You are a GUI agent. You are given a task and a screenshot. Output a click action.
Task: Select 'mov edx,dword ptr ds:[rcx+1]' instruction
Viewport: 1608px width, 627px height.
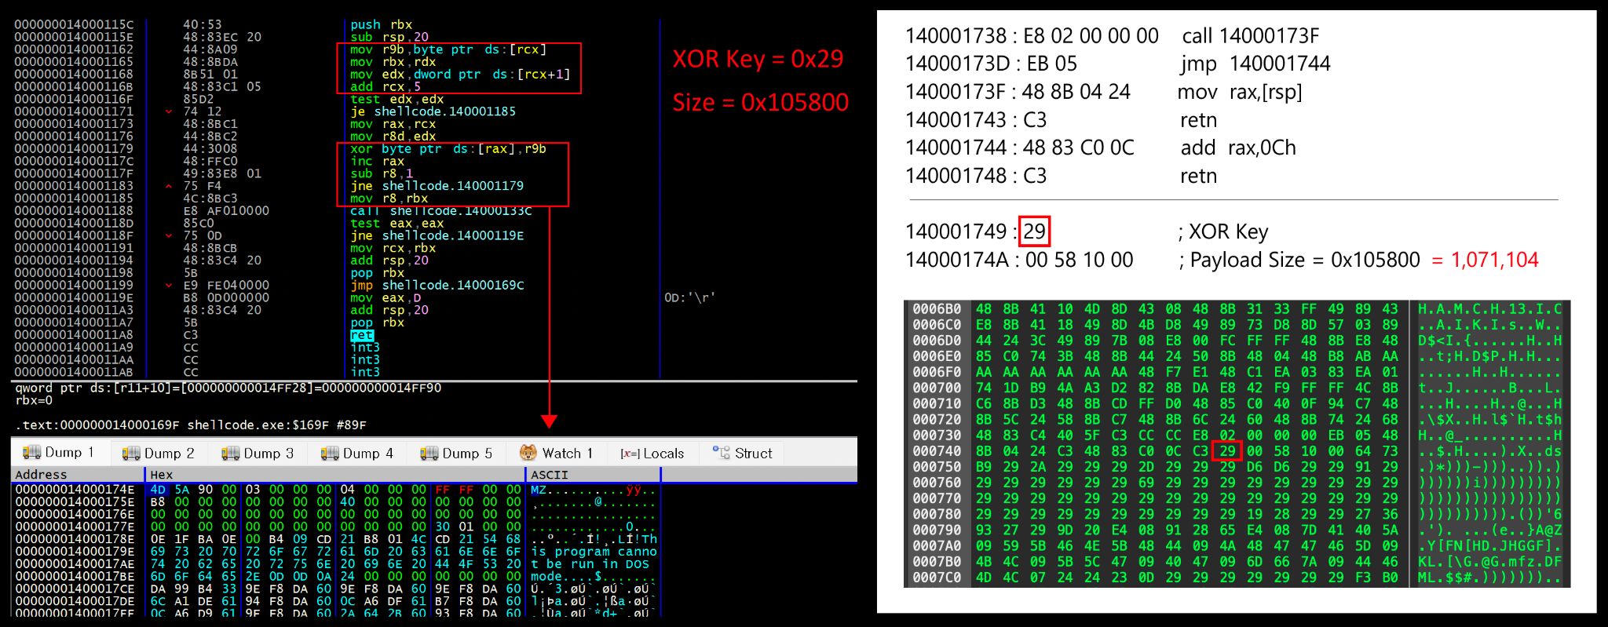click(x=460, y=75)
